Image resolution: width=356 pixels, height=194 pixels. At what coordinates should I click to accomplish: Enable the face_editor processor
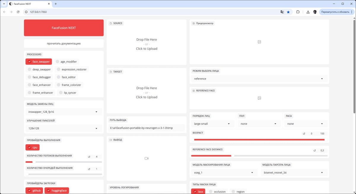66,77
